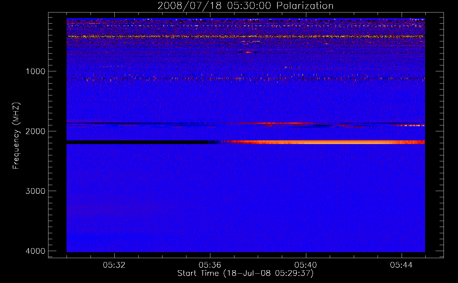458x283 pixels.
Task: Click the 05:32 time tick label
Action: pyautogui.click(x=114, y=265)
